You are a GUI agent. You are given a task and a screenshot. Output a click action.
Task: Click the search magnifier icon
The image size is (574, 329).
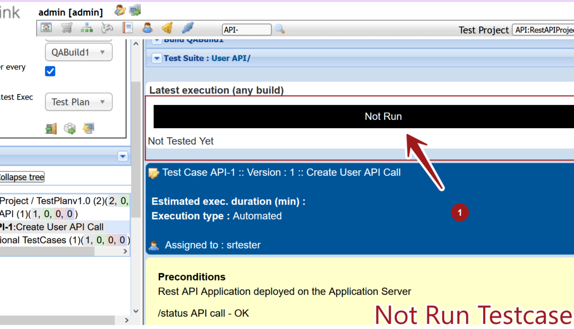(280, 29)
